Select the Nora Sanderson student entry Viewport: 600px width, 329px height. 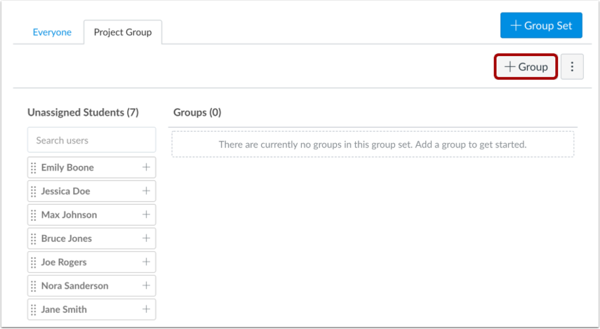(75, 286)
